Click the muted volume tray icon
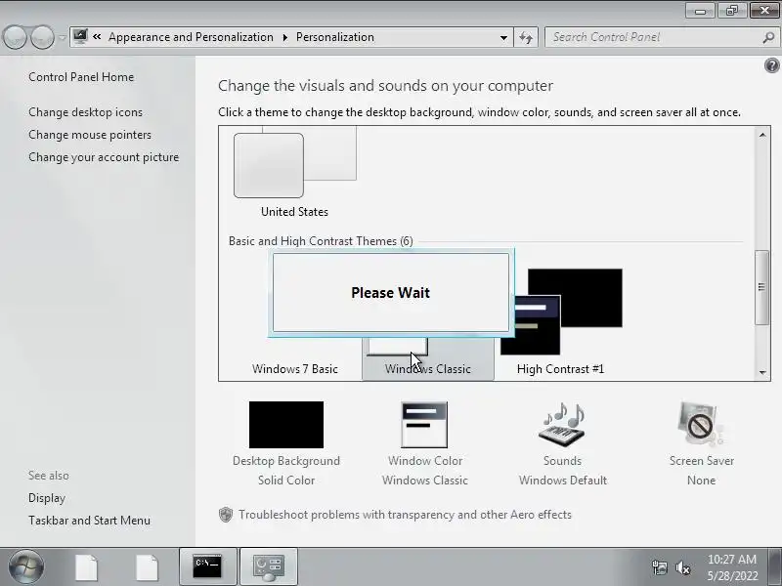The width and height of the screenshot is (782, 586). coord(682,567)
